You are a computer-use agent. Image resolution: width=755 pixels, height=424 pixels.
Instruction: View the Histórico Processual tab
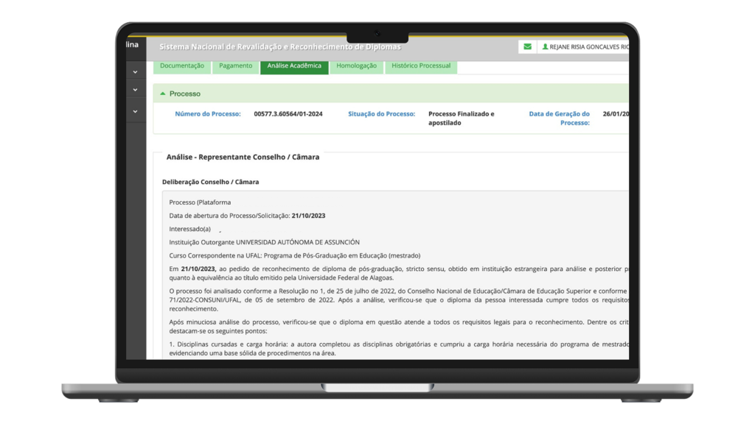tap(420, 66)
